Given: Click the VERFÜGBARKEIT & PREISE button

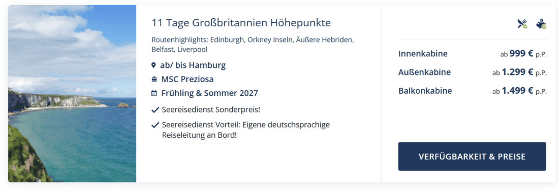Looking at the screenshot, I should pyautogui.click(x=472, y=157).
